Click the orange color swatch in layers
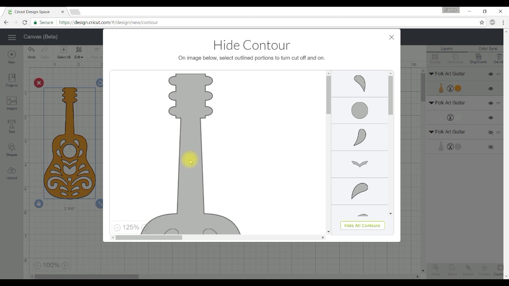This screenshot has height=286, width=509. point(458,89)
